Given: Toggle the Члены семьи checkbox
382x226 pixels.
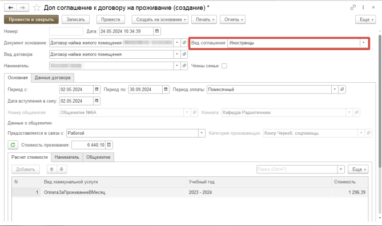Looking at the screenshot, I should click(224, 66).
